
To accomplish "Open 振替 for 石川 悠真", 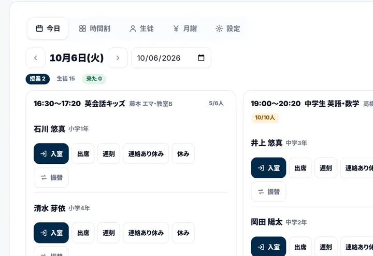I will 51,177.
